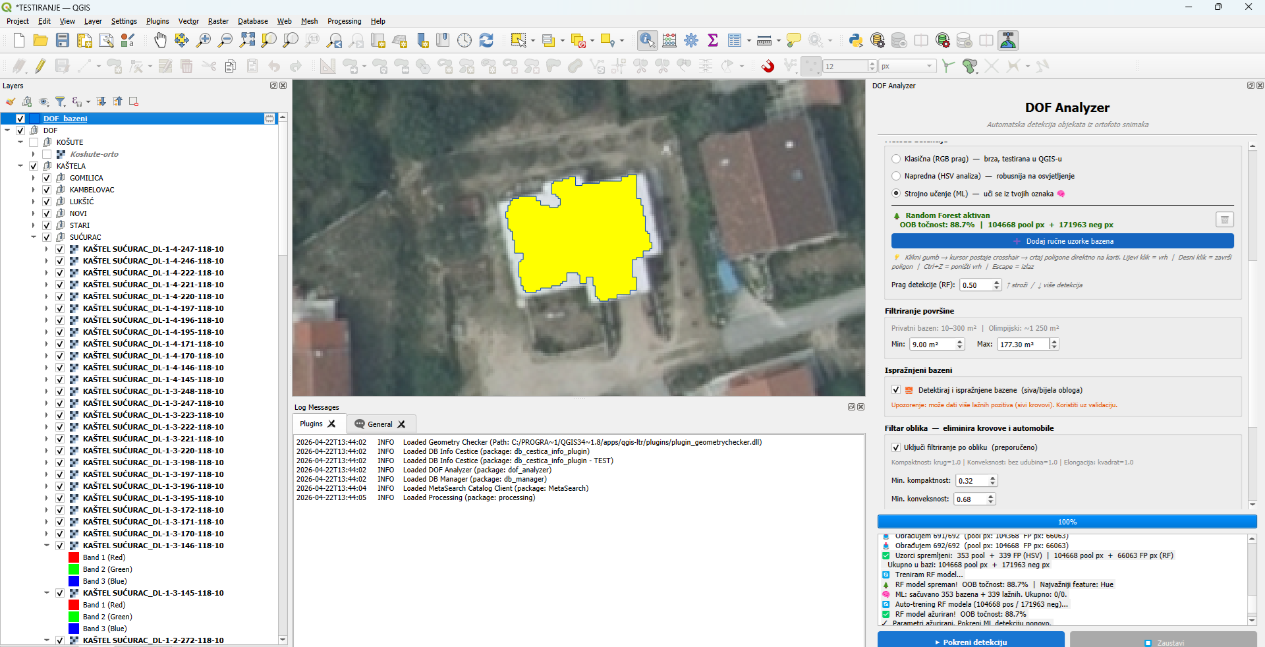Collapse all layers tree icon
Screen dimensions: 1265x647
point(117,101)
